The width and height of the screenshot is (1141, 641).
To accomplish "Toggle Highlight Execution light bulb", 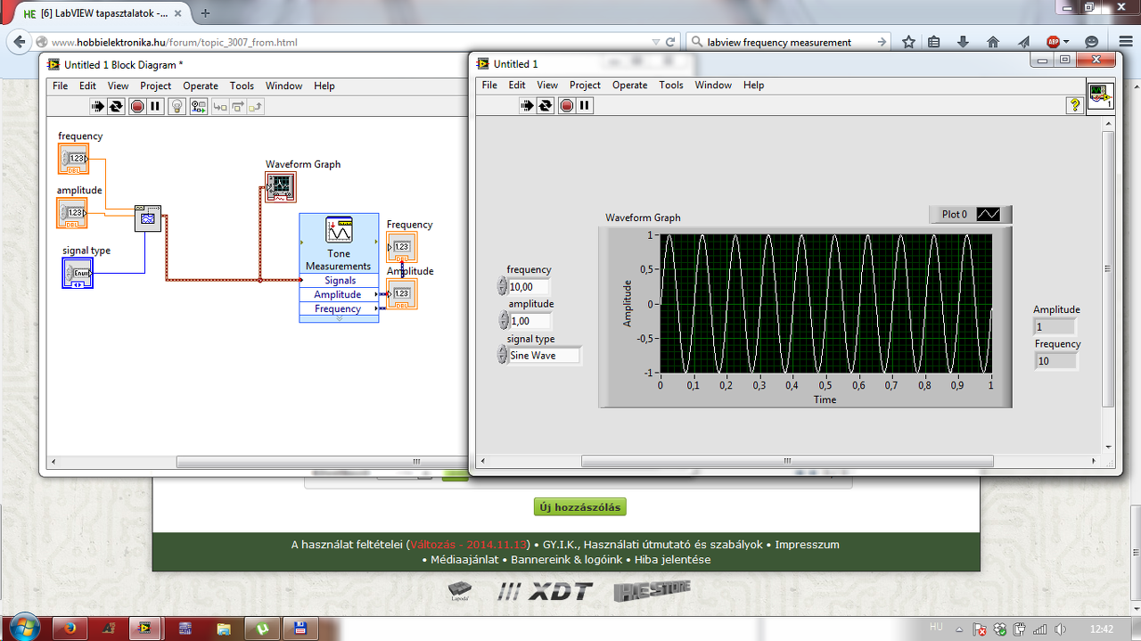I will point(176,106).
